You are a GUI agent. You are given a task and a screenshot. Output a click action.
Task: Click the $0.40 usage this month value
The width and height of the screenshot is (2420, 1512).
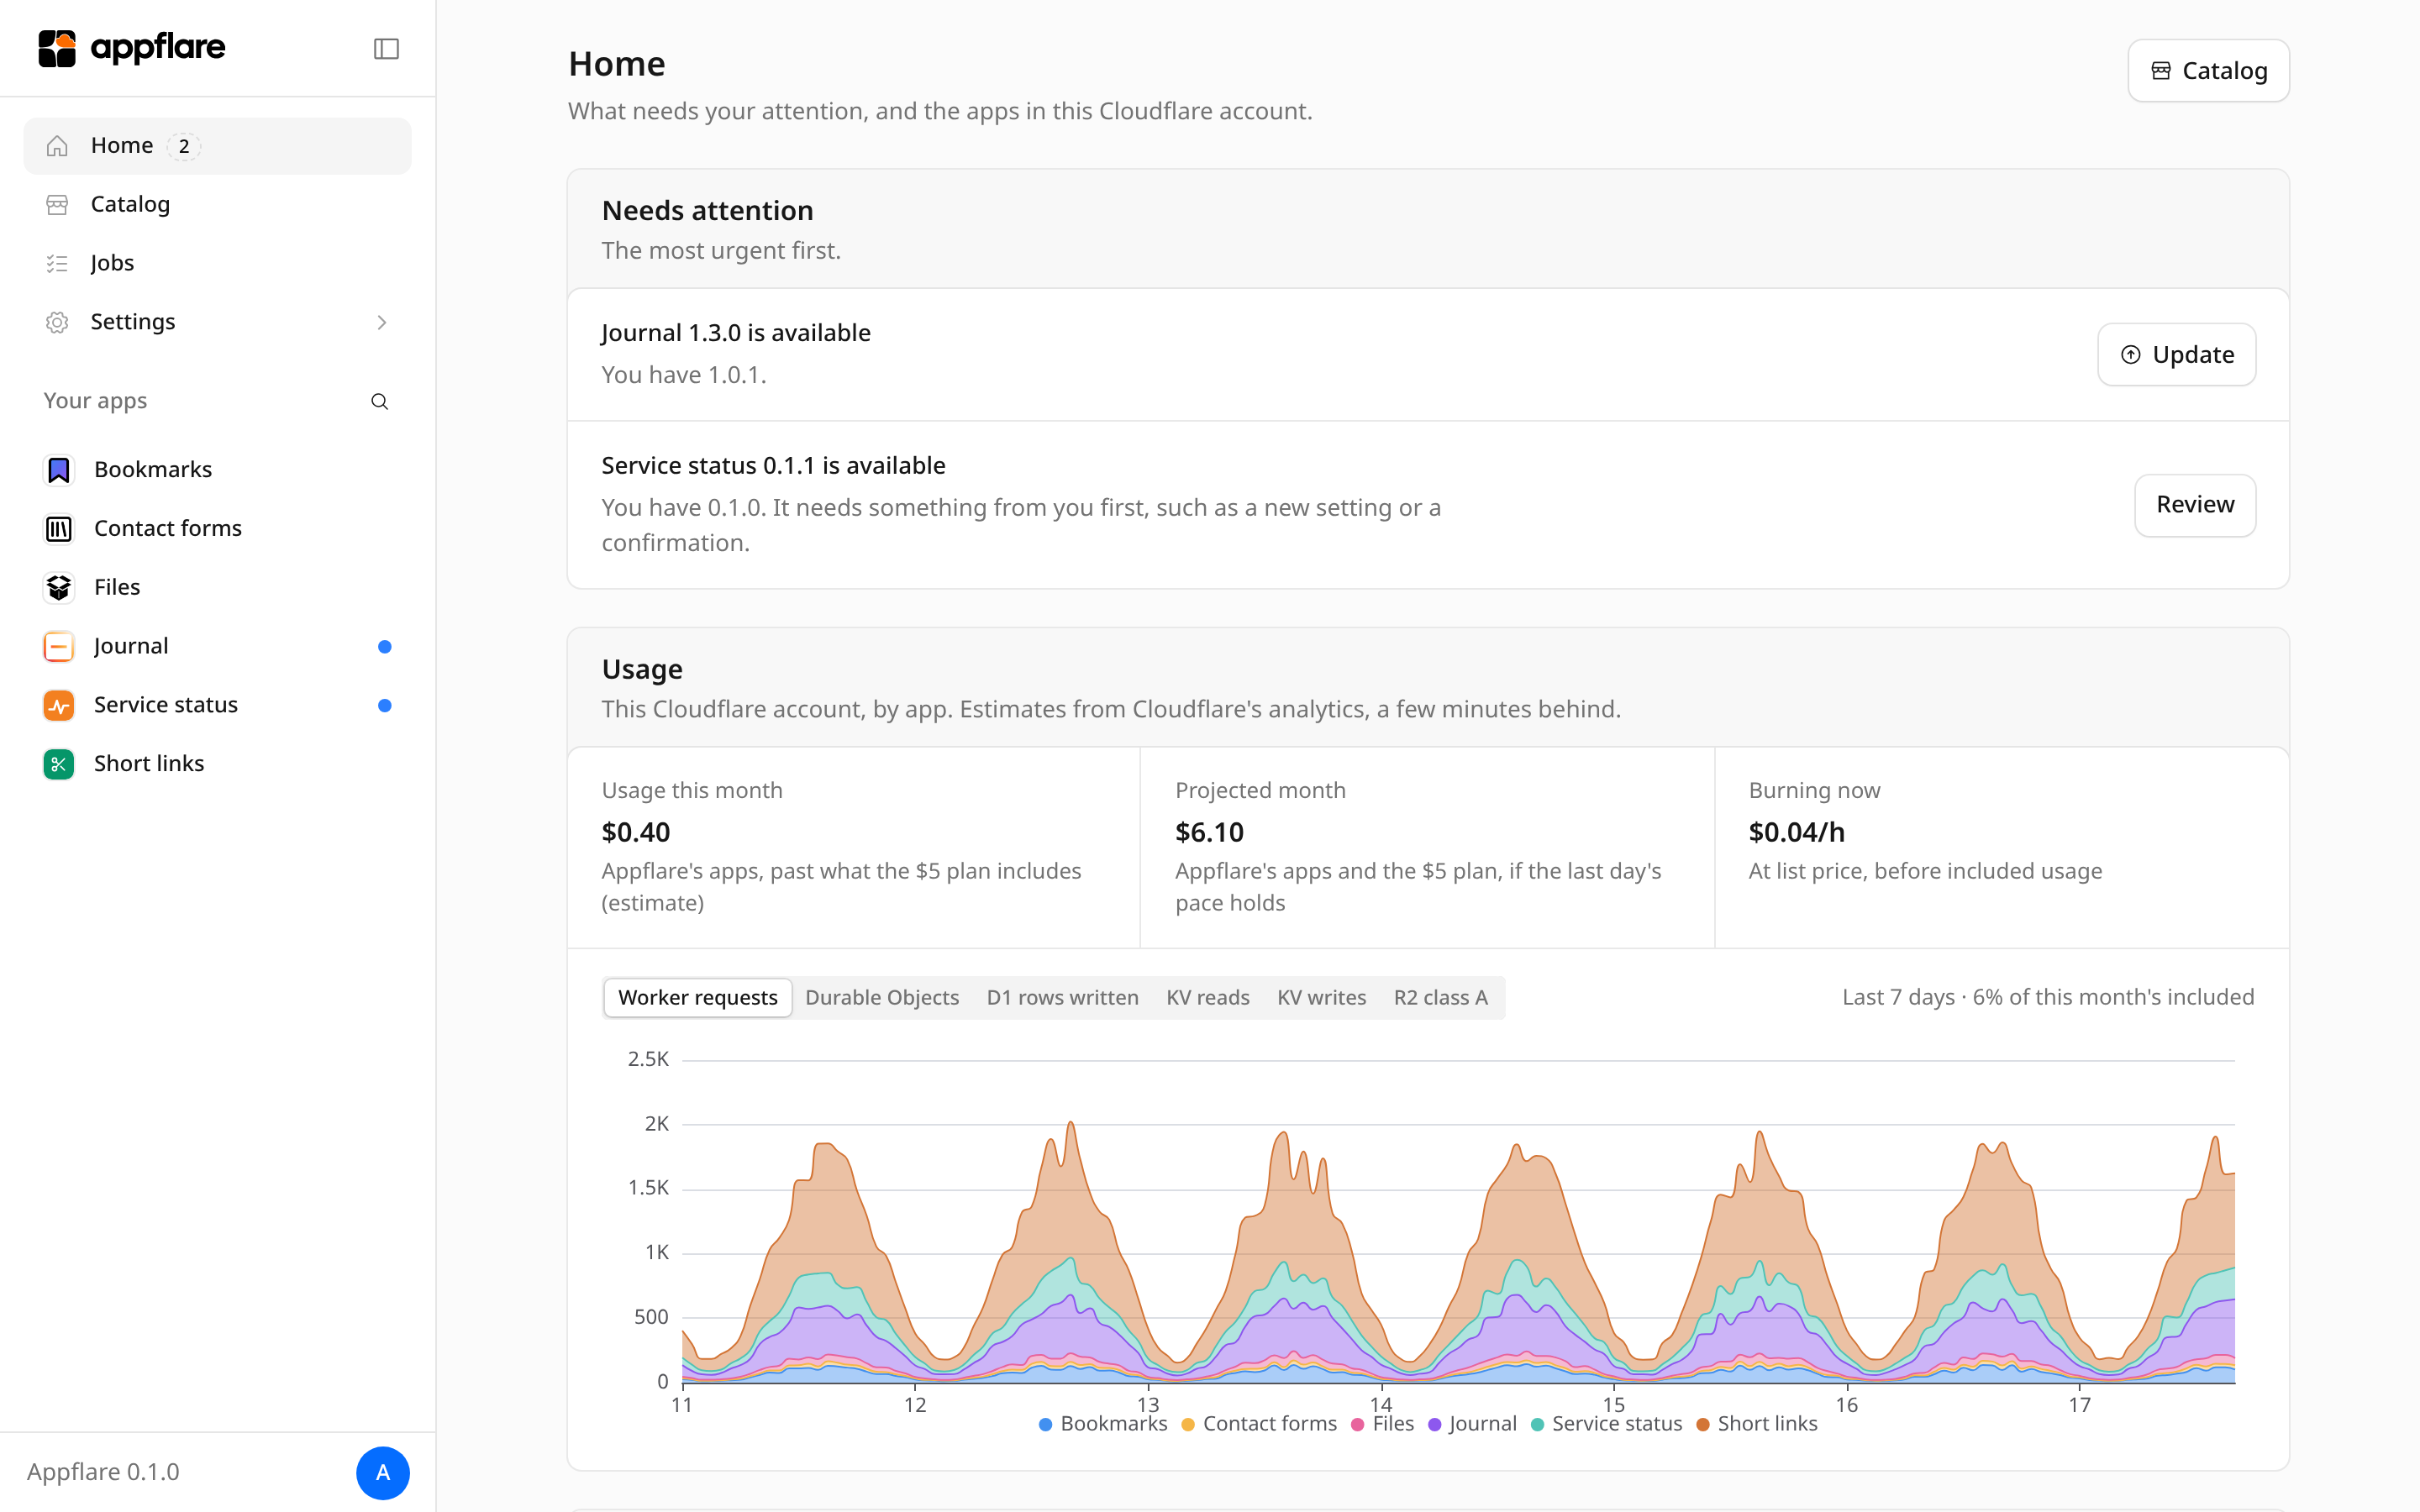point(636,832)
